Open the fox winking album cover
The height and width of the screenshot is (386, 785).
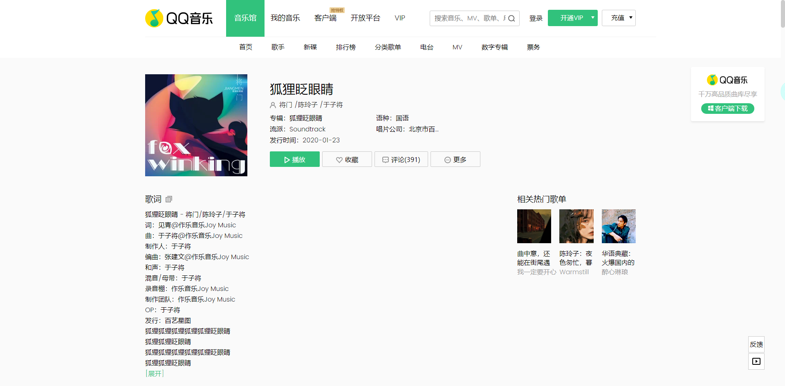(196, 125)
